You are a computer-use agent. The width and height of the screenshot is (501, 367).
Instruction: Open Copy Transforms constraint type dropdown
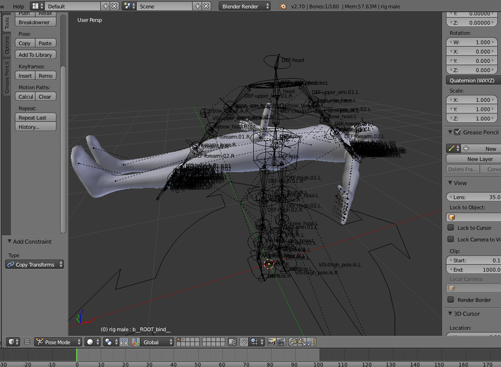coord(35,264)
